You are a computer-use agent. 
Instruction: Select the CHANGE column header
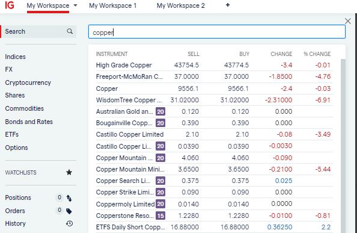click(x=281, y=54)
